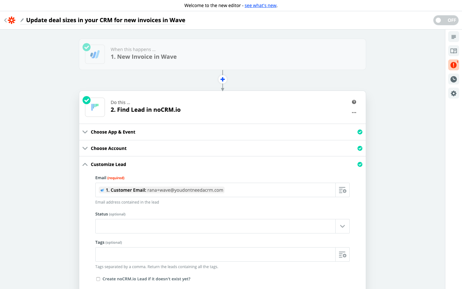This screenshot has width=462, height=289.
Task: Collapse the Customize Lead section
Action: (108, 164)
